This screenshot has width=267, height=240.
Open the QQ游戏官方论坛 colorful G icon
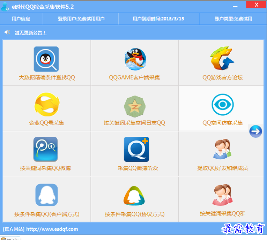[222, 58]
